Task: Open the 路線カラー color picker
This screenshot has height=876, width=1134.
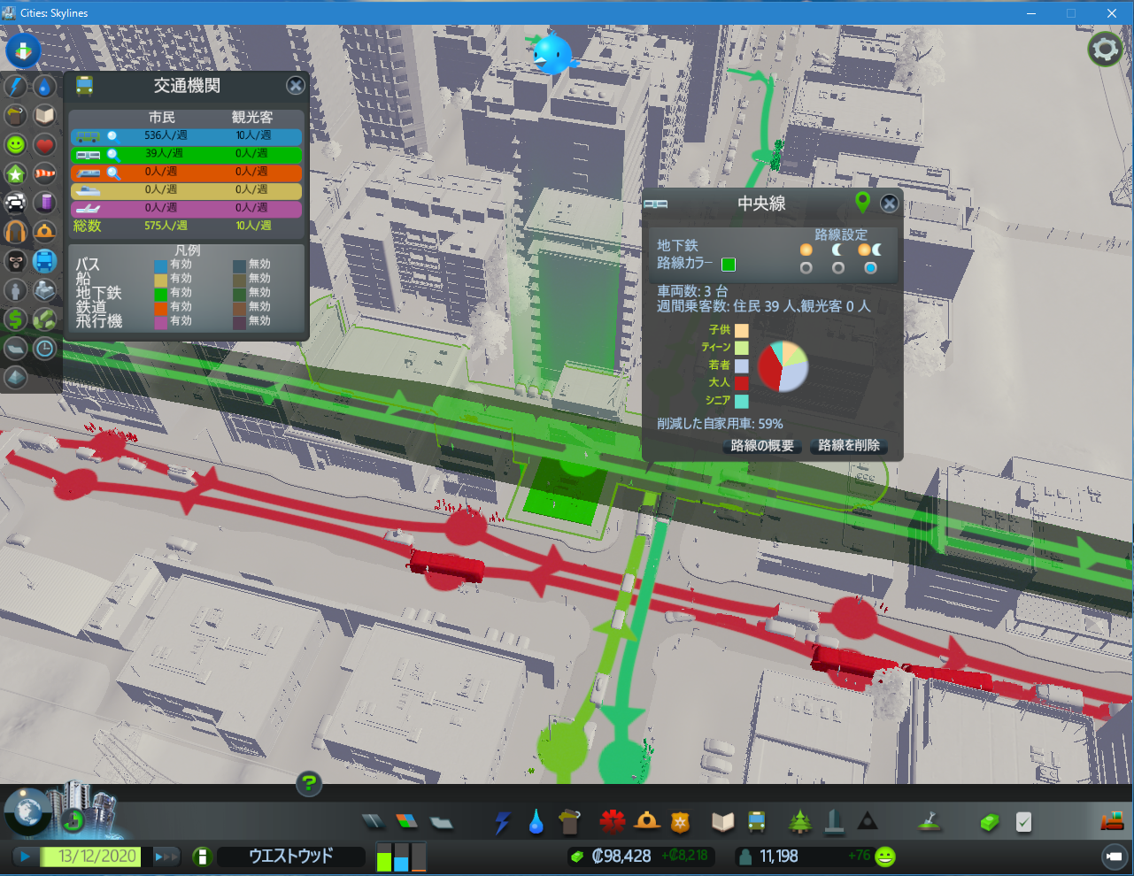Action: pyautogui.click(x=729, y=264)
